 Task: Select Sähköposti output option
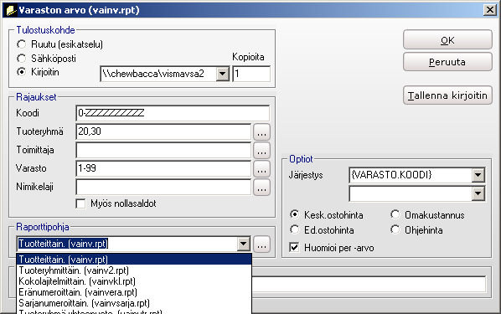(x=22, y=59)
